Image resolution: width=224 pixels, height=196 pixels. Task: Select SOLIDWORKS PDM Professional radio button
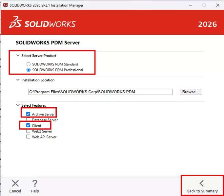tap(29, 70)
